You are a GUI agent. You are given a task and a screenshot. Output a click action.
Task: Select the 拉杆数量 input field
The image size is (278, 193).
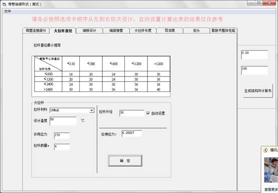[x=62, y=147]
